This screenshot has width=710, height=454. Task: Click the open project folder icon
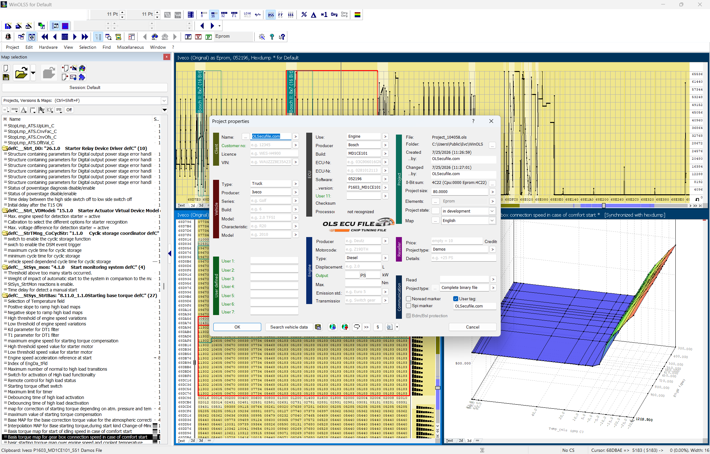[21, 73]
